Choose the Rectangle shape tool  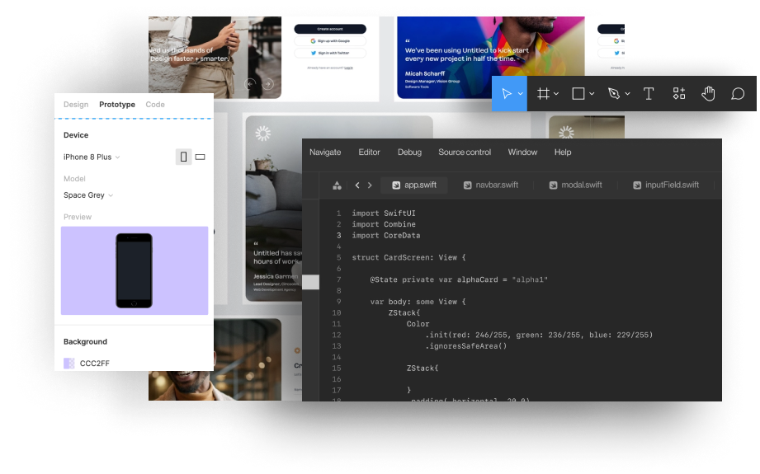[578, 94]
